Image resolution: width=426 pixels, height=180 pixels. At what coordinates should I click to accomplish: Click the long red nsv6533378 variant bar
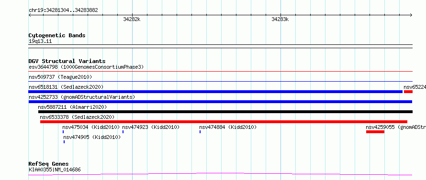224,122
